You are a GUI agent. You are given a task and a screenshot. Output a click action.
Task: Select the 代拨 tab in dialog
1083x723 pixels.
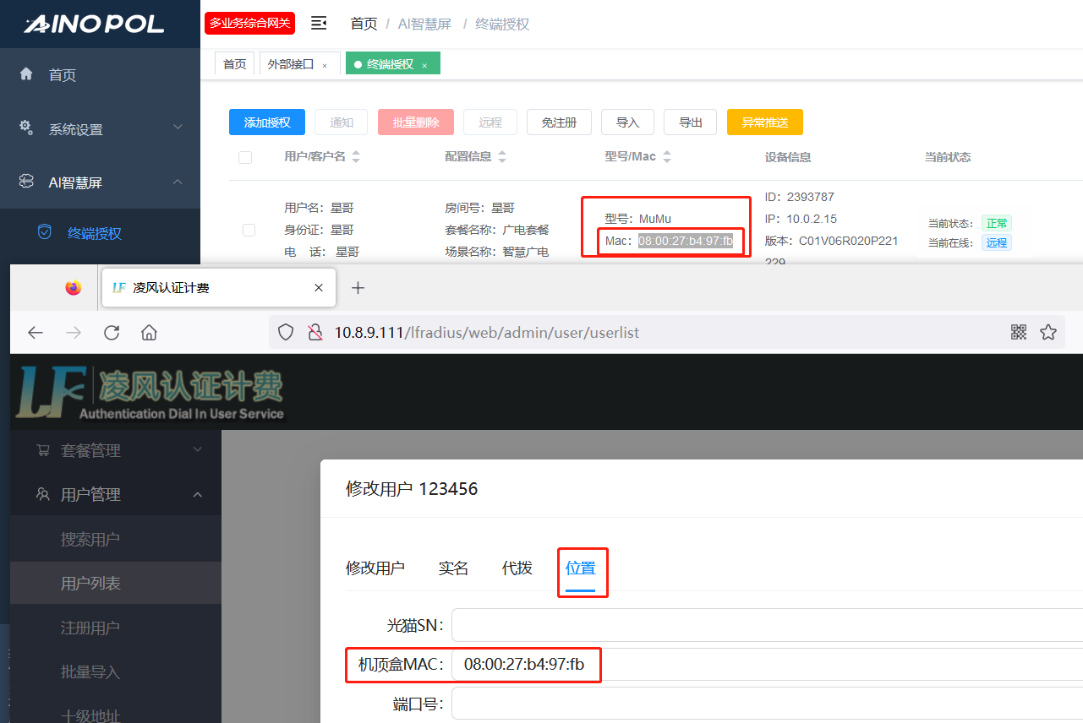tap(517, 568)
